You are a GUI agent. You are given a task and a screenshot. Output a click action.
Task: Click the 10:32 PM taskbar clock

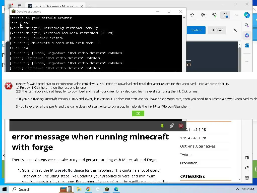tap(248, 189)
